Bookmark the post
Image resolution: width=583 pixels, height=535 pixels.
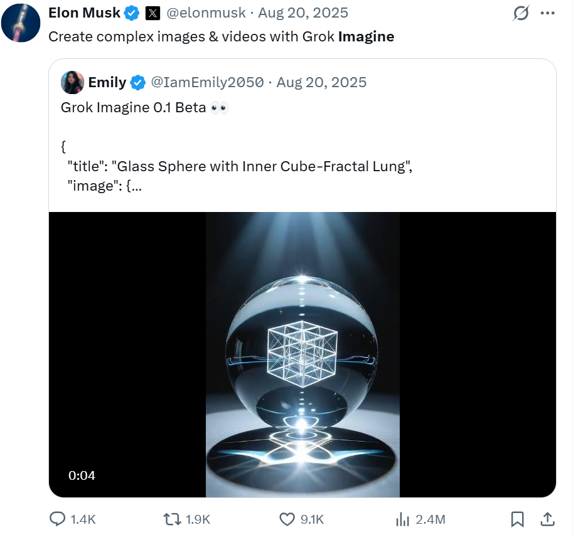(x=516, y=519)
